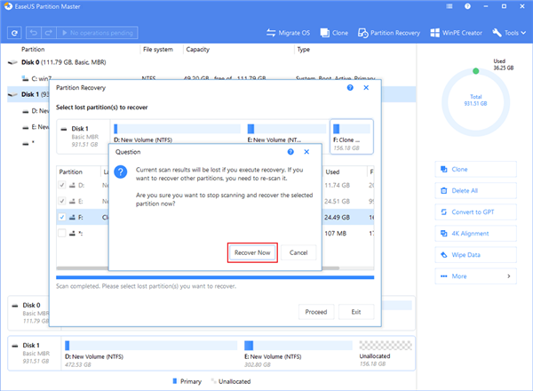Confirm with the Recover Now button
The height and width of the screenshot is (391, 533).
tap(252, 252)
